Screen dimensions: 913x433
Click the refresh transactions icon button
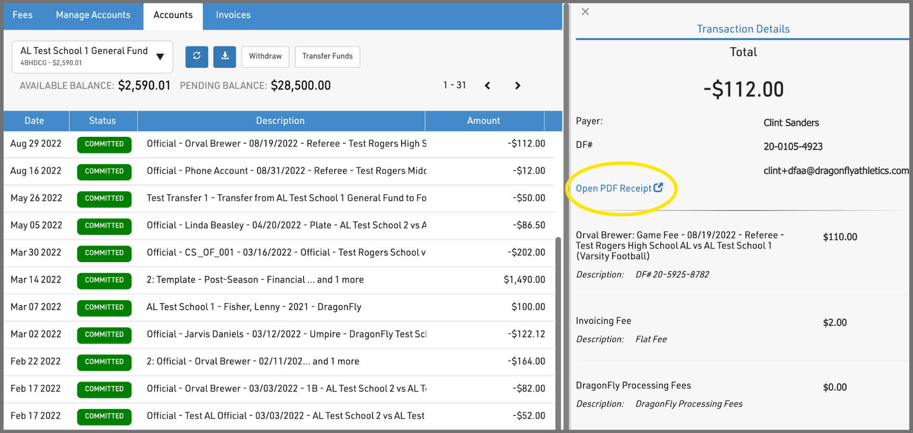pos(196,56)
